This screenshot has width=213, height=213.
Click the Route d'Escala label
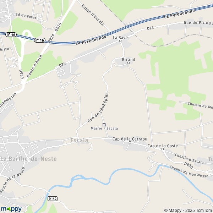(x=93, y=15)
